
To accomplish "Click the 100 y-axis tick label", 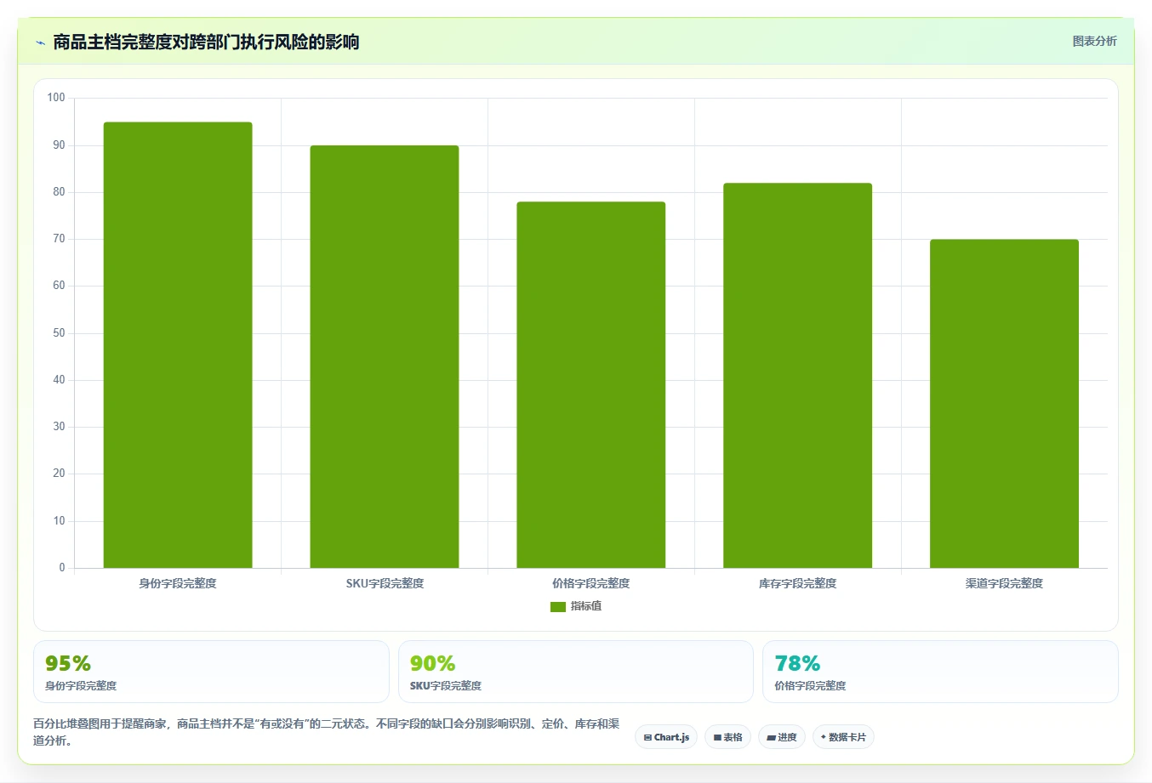I will 56,98.
